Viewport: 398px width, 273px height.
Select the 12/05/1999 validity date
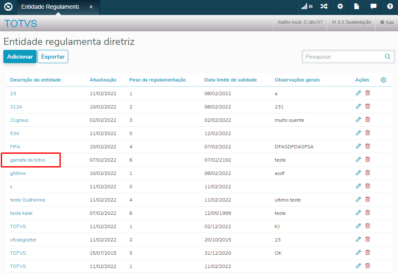click(218, 213)
